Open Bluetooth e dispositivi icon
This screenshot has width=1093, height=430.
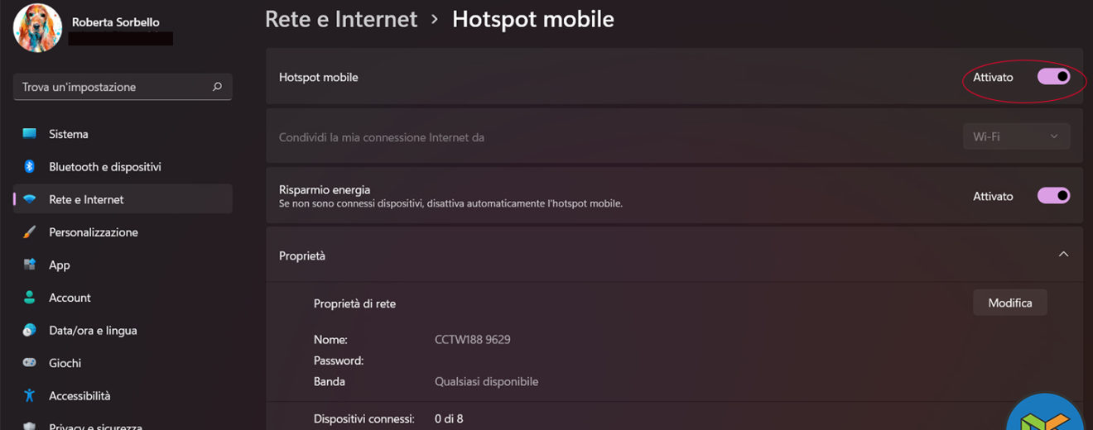[x=30, y=167]
